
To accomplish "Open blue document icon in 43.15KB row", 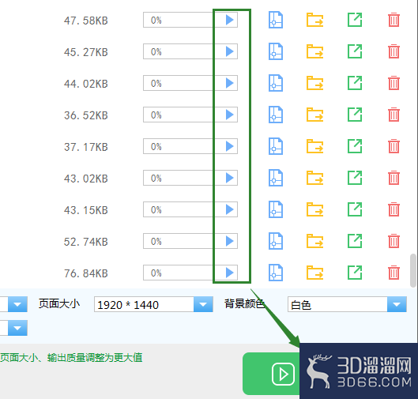I will pyautogui.click(x=276, y=209).
